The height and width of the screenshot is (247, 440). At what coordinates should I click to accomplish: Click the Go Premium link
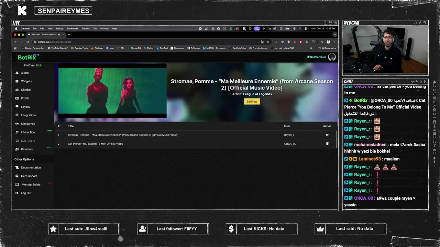coord(316,57)
